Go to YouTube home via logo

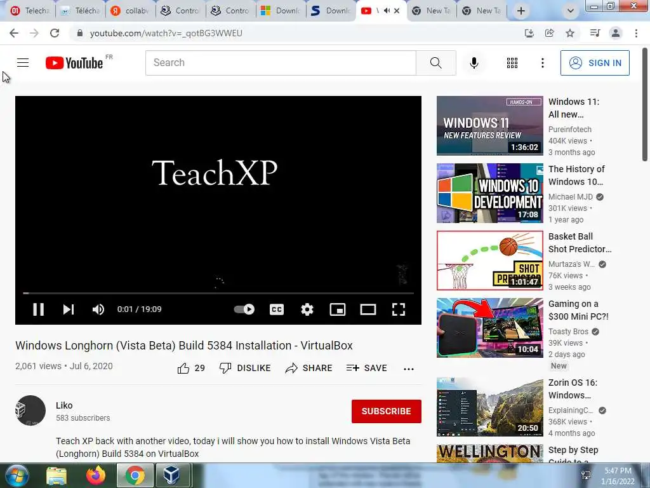tap(74, 63)
